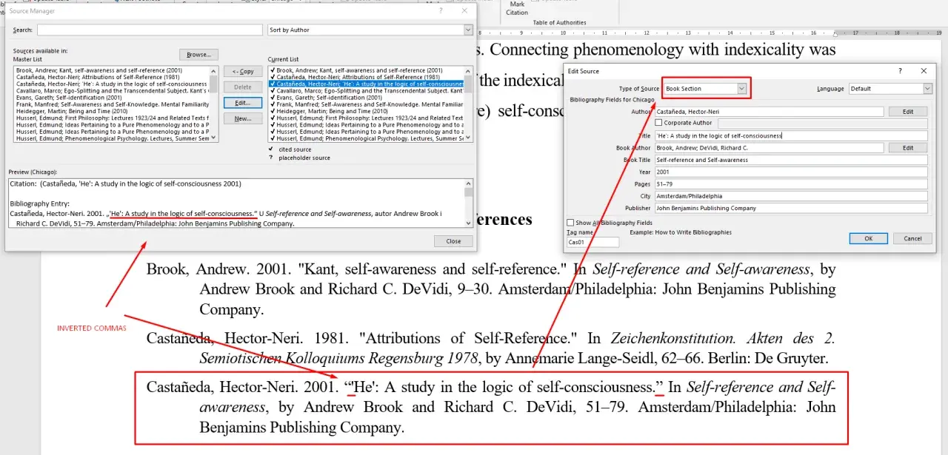Screen dimensions: 948x455
Task: Click the Search field in Source Manager
Action: pyautogui.click(x=150, y=30)
